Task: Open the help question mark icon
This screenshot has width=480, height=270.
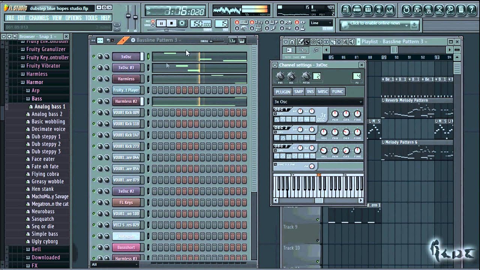Action: pos(472,10)
